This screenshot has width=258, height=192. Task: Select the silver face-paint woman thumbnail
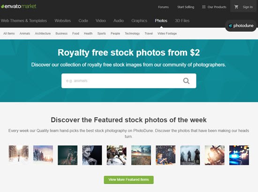click(92, 155)
